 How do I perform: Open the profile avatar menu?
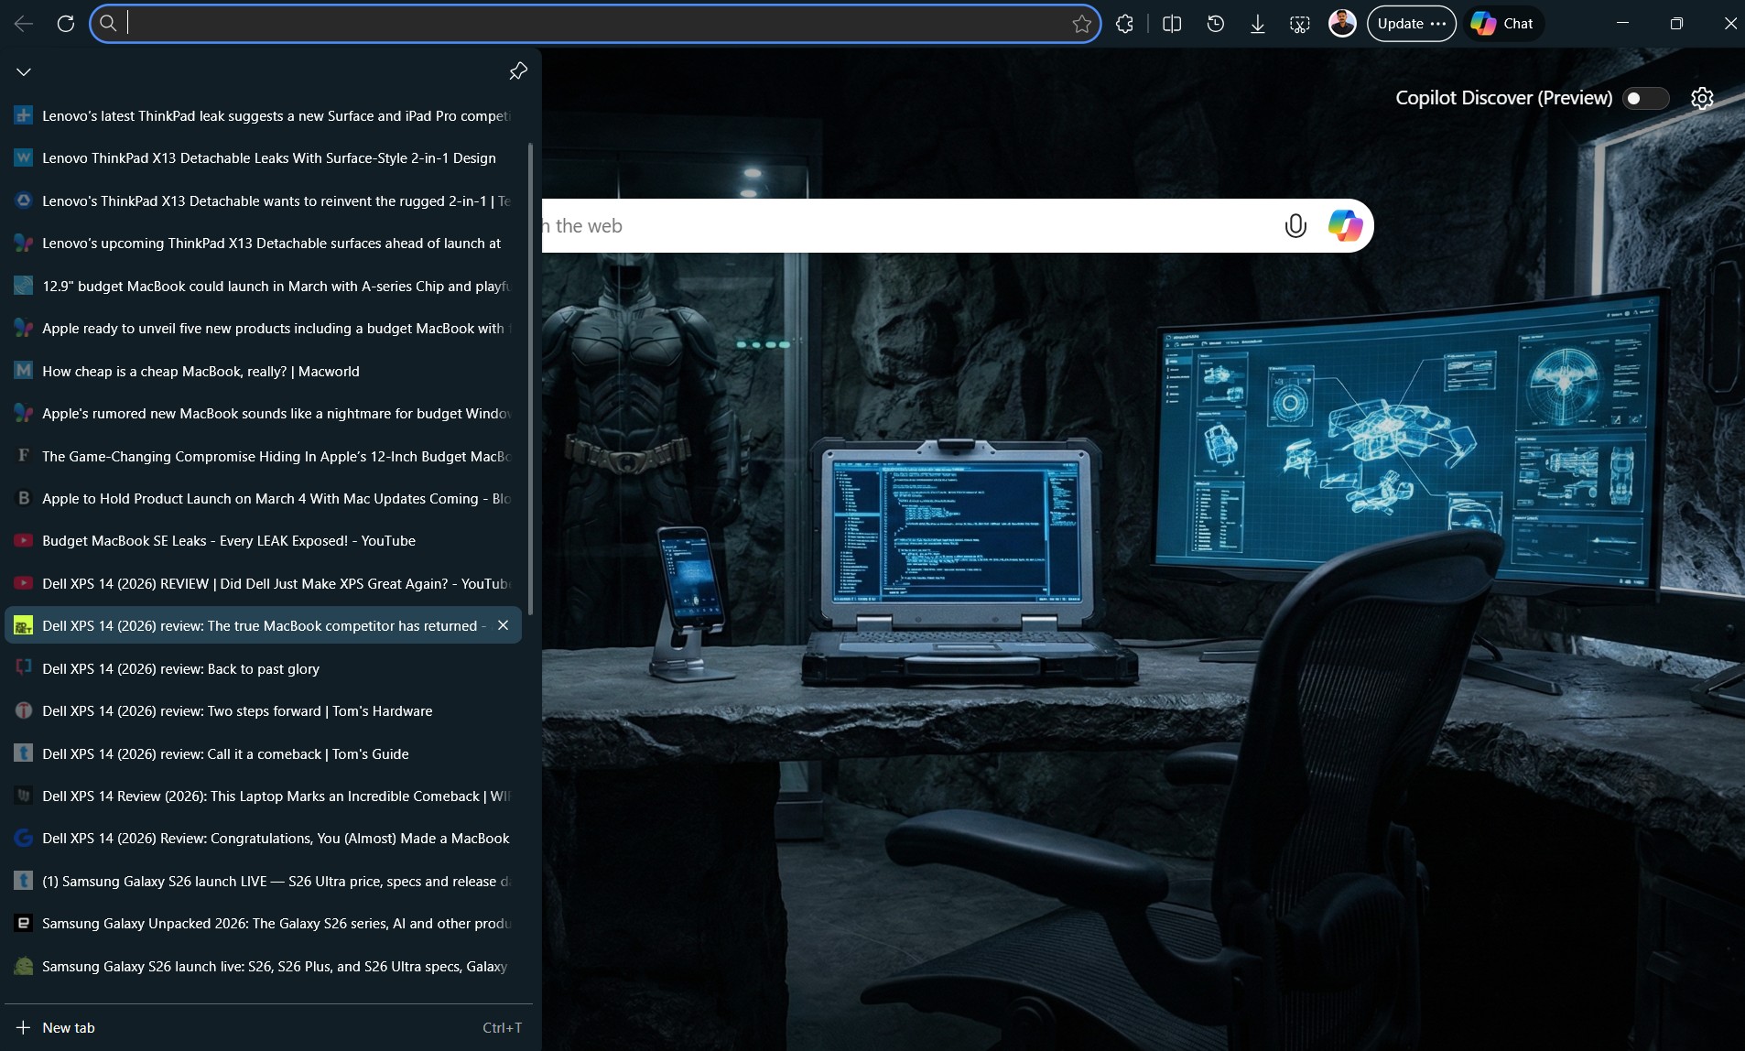1341,23
